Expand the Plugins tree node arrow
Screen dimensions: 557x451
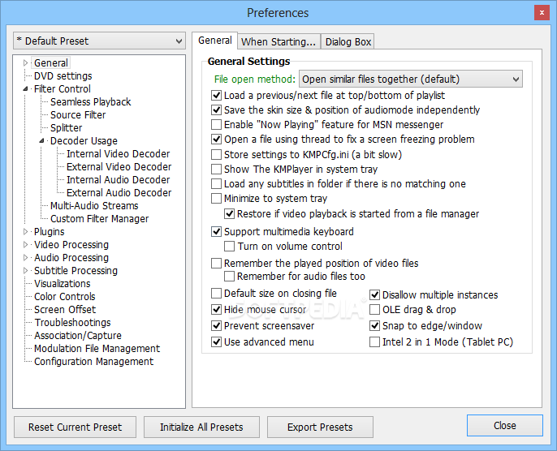[25, 232]
